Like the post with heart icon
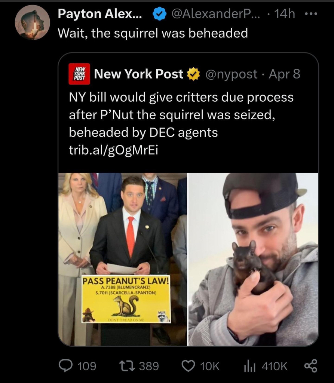The width and height of the screenshot is (334, 383). pyautogui.click(x=188, y=366)
